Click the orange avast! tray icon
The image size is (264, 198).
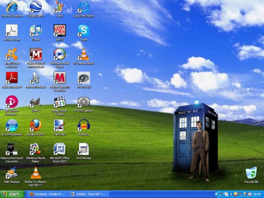coord(236,194)
